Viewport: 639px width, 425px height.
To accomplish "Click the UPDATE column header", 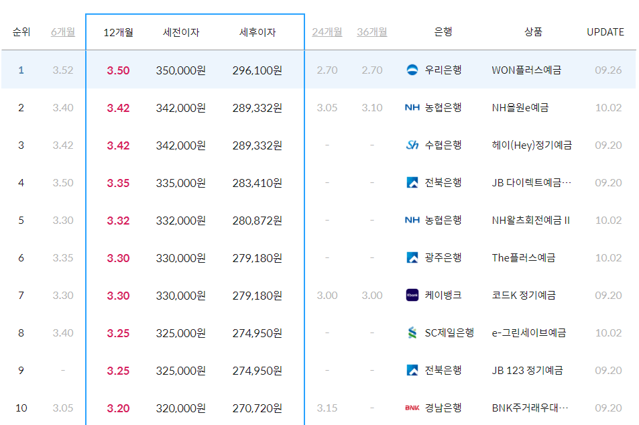I will 605,32.
